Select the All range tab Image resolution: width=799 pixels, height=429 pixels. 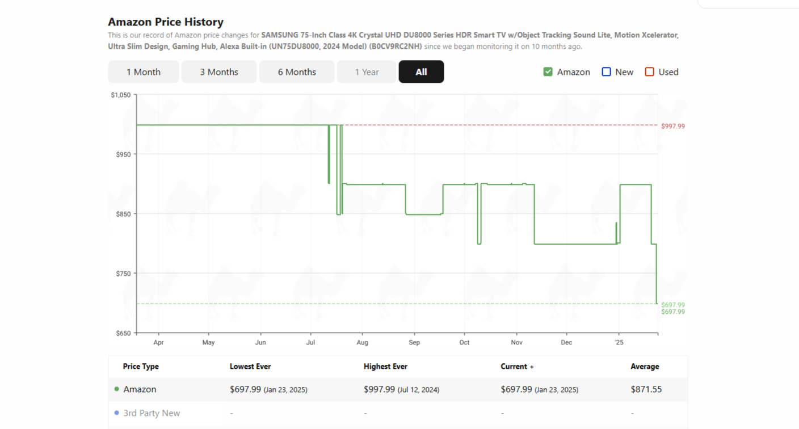[421, 71]
